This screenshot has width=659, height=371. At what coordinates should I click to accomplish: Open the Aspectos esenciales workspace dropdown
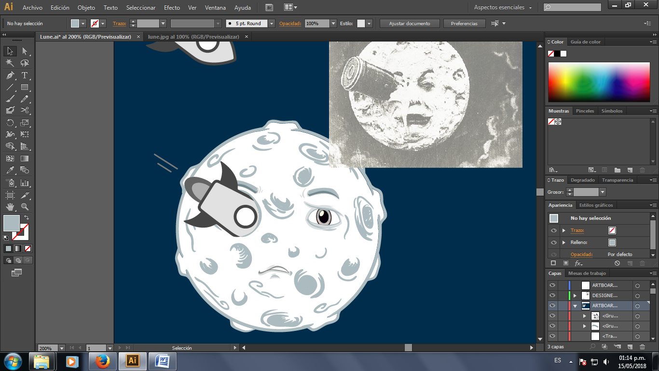(x=503, y=8)
